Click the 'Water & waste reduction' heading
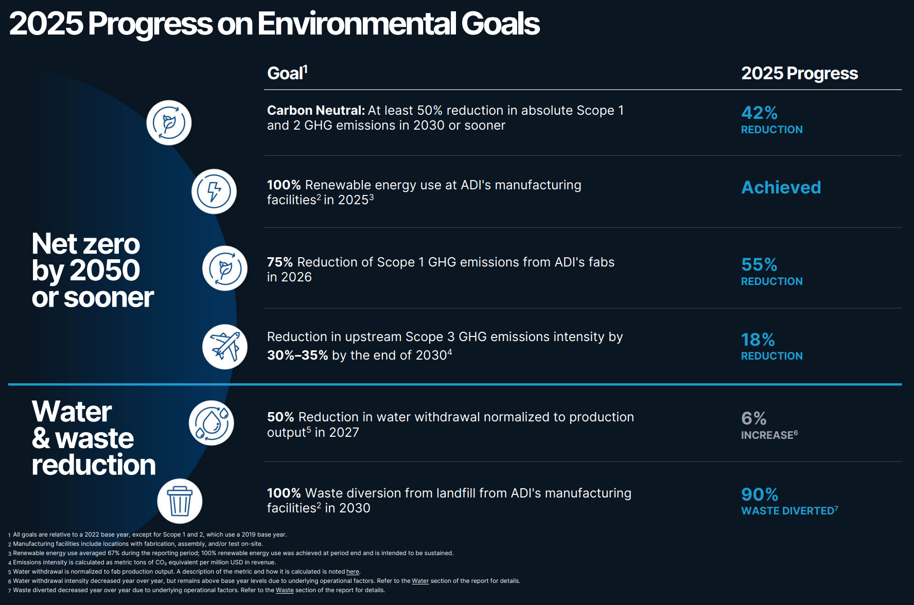Image resolution: width=914 pixels, height=605 pixels. click(x=93, y=438)
